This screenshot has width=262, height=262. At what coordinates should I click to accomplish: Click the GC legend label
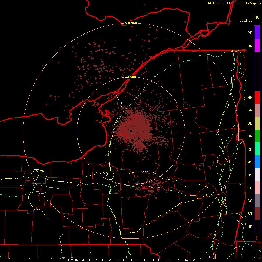(x=250, y=201)
